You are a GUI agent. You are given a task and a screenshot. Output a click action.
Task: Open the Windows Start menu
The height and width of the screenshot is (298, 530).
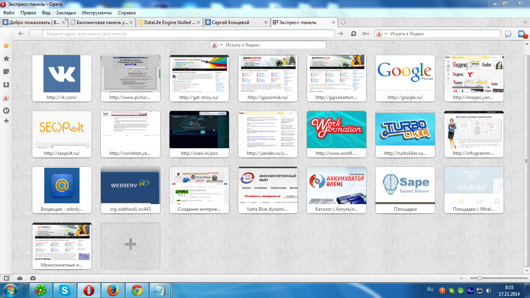tap(11, 290)
